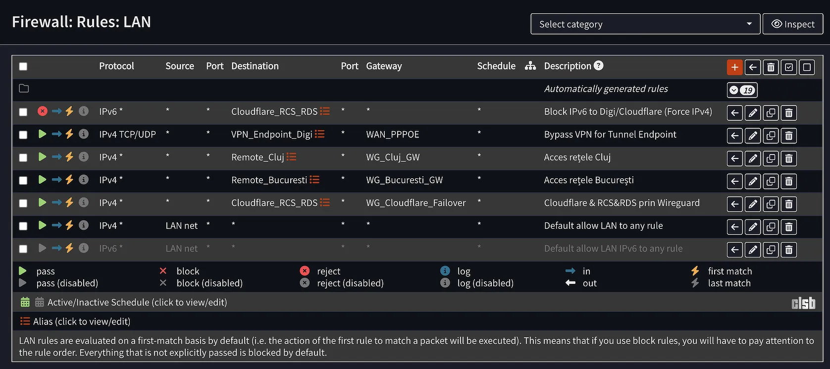Click the orange add rule plus button
The width and height of the screenshot is (830, 369).
(734, 67)
